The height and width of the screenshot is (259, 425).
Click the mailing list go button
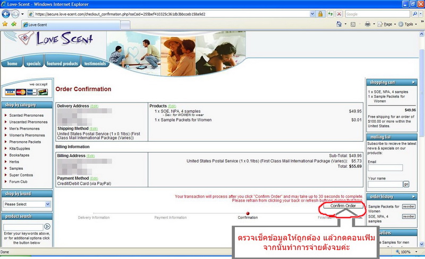(406, 184)
